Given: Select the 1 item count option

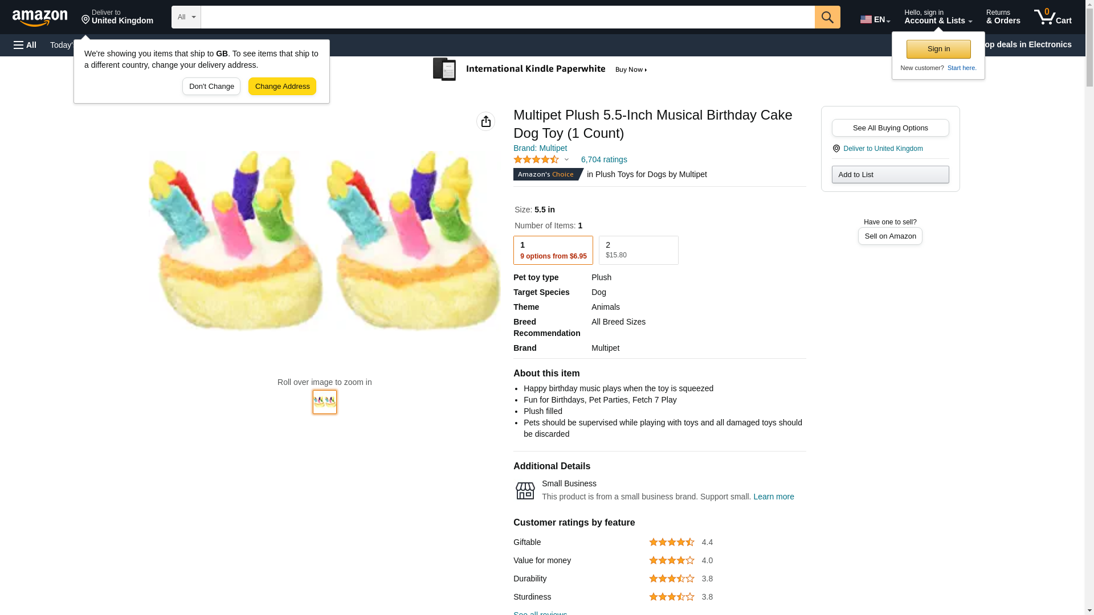Looking at the screenshot, I should coord(553,250).
